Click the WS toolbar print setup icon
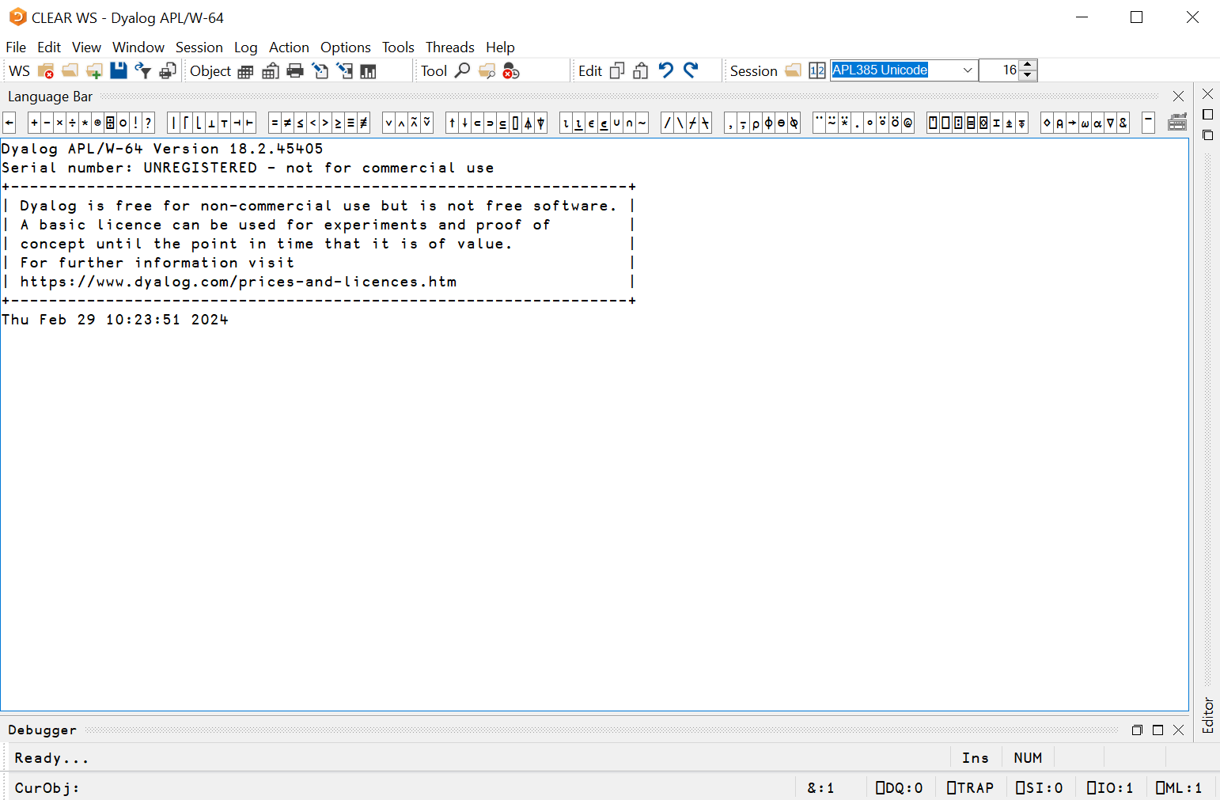 (x=167, y=71)
